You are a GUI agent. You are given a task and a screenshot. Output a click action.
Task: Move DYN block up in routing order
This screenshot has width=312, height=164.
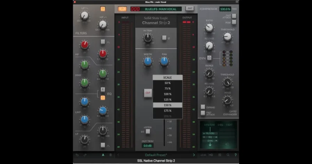coord(216,141)
